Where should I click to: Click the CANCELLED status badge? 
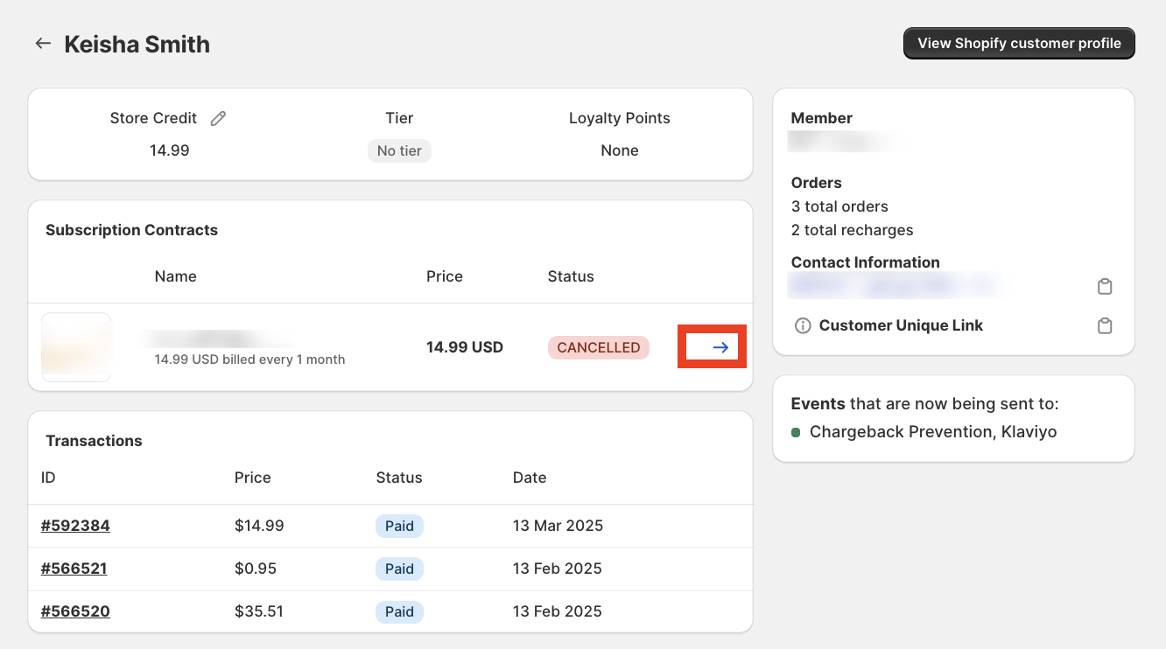click(x=598, y=347)
